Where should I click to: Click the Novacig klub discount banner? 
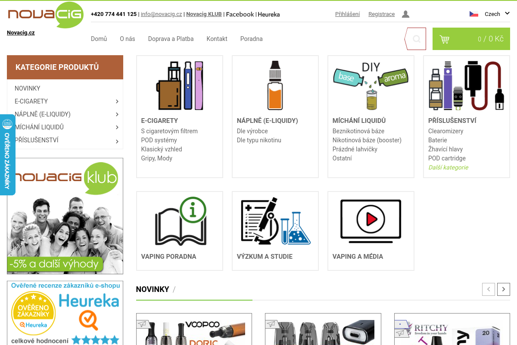(x=65, y=216)
